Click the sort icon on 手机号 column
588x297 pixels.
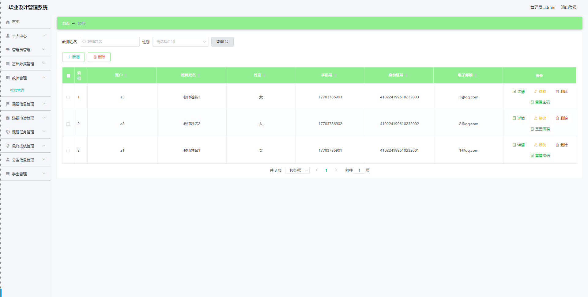tap(335, 75)
